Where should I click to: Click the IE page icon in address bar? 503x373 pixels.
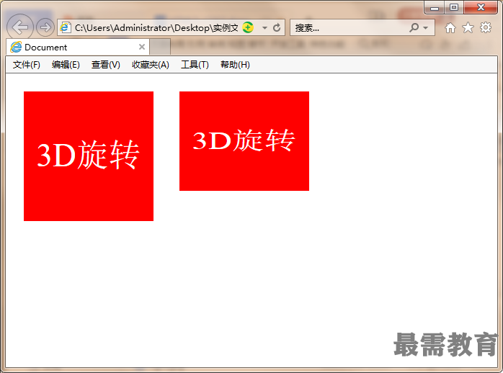pos(66,27)
